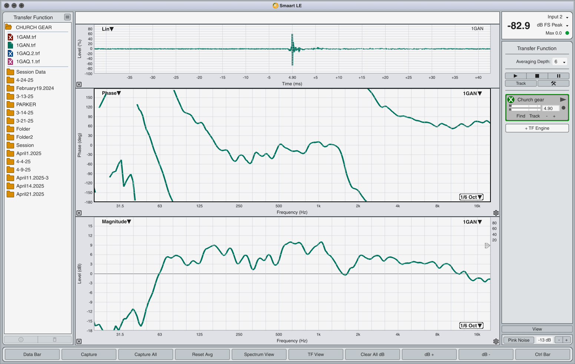Select the April14.2025 folder
The image size is (575, 364).
pos(30,186)
